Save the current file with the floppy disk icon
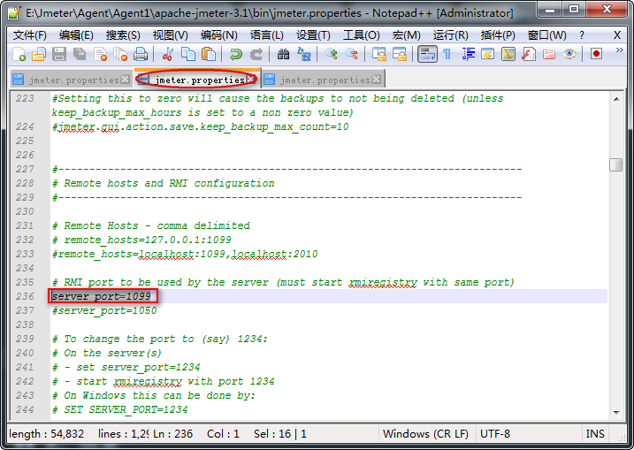The image size is (634, 450). pos(59,54)
